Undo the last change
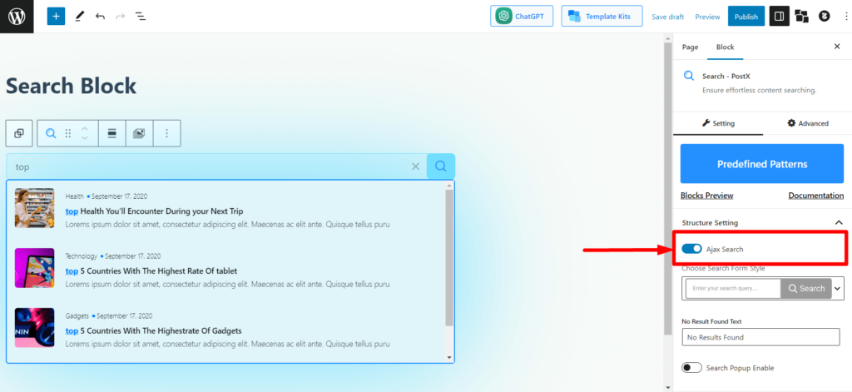This screenshot has height=392, width=852. 100,17
